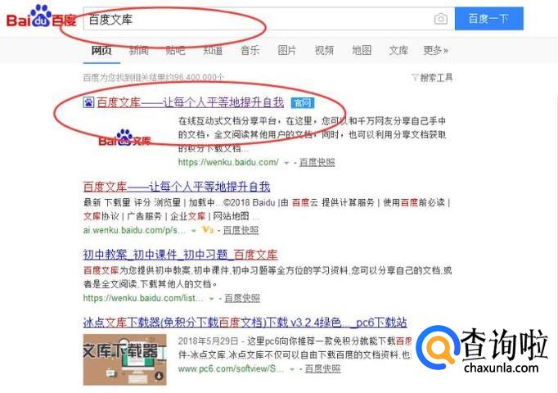Expand arrow next to wenku.baidu.com URL
The width and height of the screenshot is (558, 393).
click(286, 163)
